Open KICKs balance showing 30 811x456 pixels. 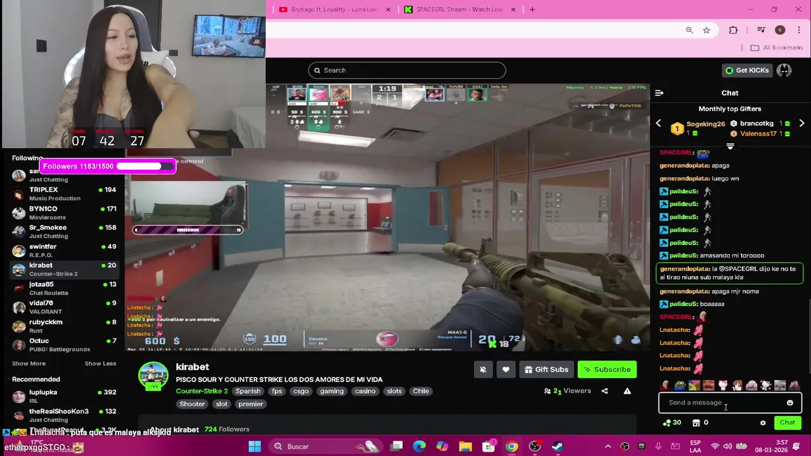tap(672, 422)
